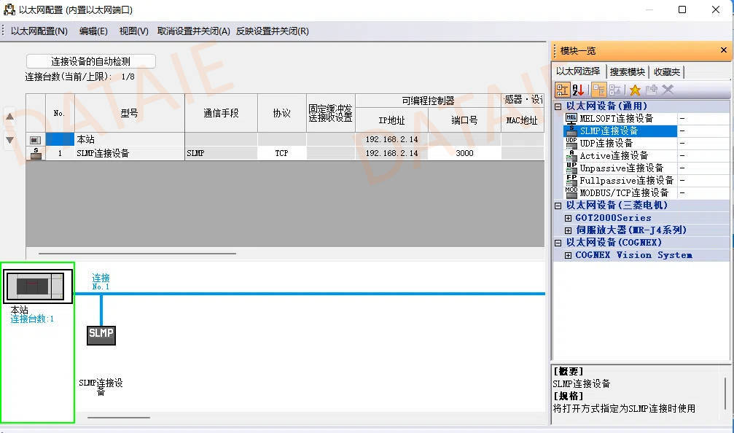Click the 通信手段 column header
Viewport: 734px width, 433px height.
(221, 113)
